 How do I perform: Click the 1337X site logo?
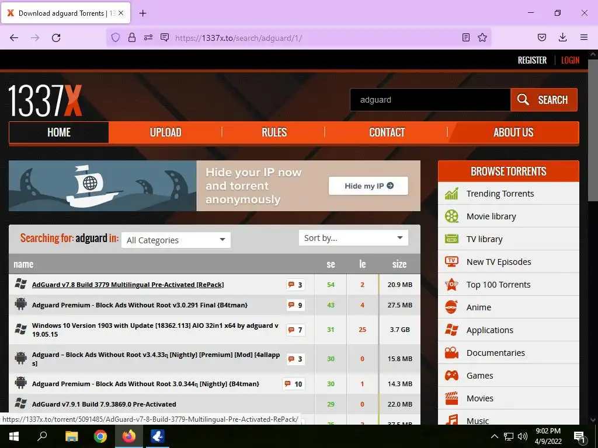pyautogui.click(x=45, y=100)
